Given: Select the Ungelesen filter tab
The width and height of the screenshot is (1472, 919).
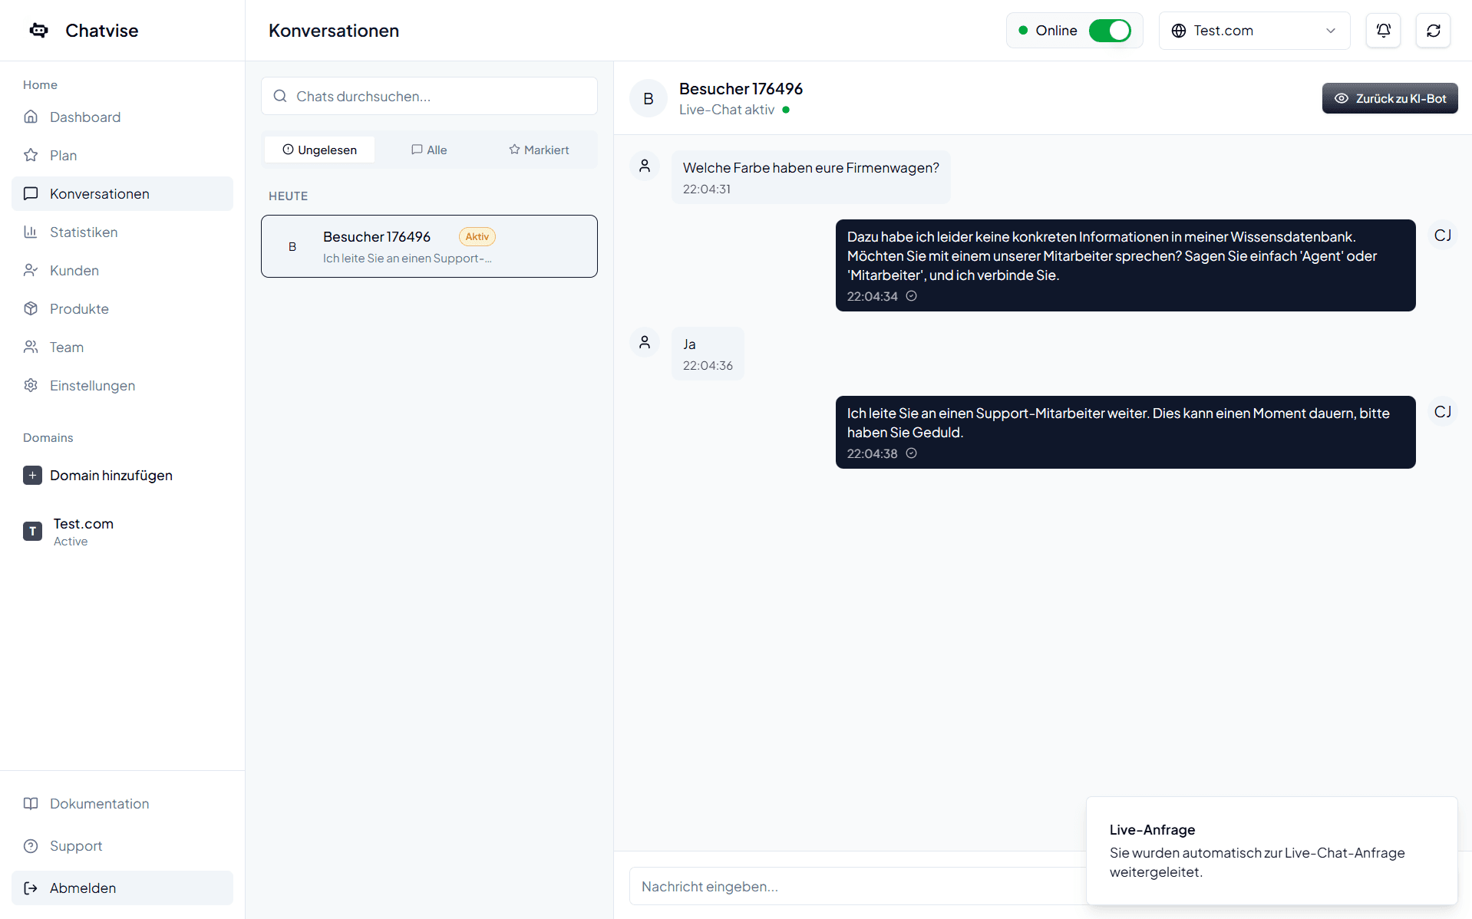Looking at the screenshot, I should pos(319,150).
